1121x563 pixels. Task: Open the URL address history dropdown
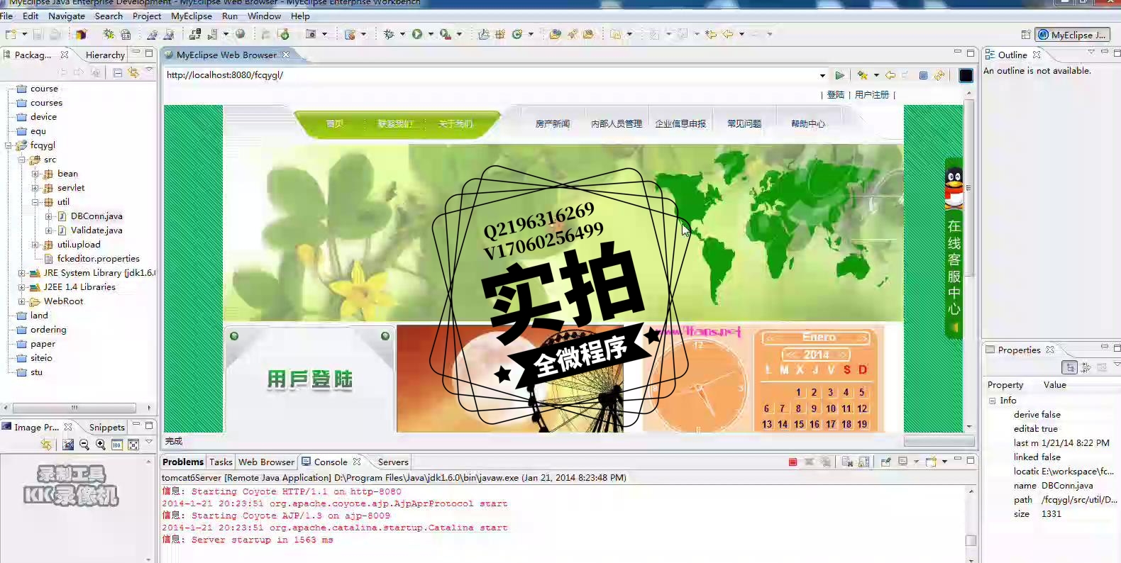point(822,75)
